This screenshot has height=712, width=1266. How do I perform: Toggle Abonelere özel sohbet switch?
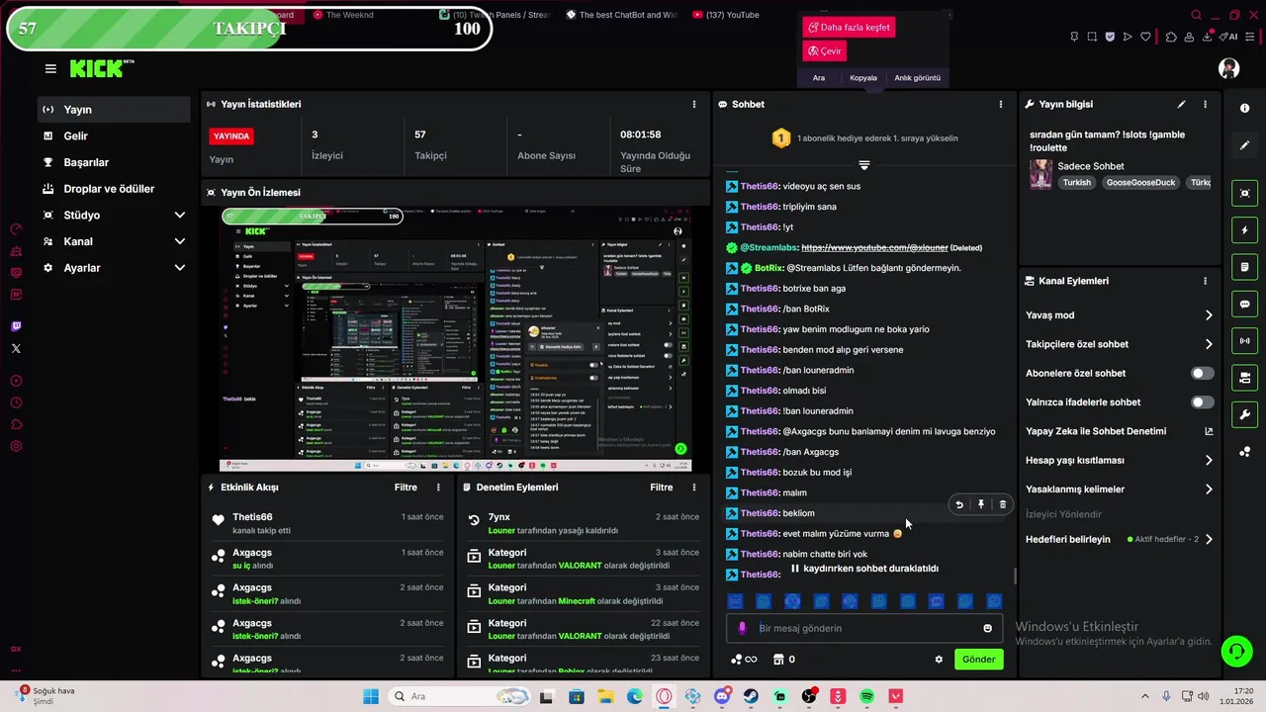(x=1202, y=373)
